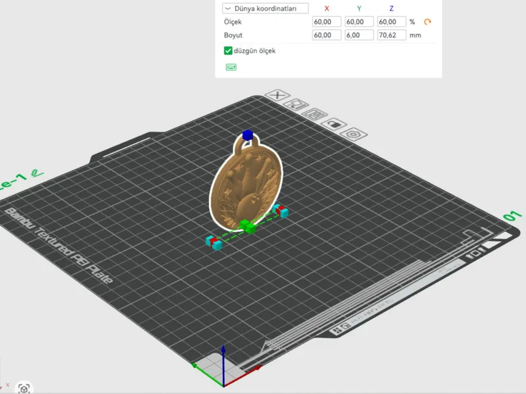Click the plate auto-orient icon

point(296,105)
